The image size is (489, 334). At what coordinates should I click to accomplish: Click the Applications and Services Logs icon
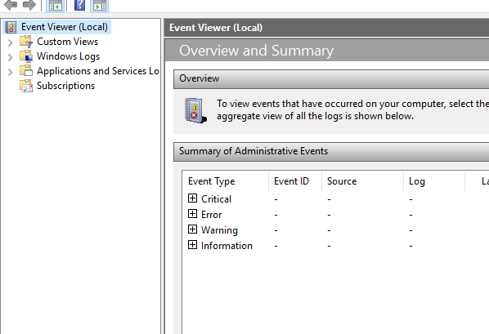click(x=26, y=71)
